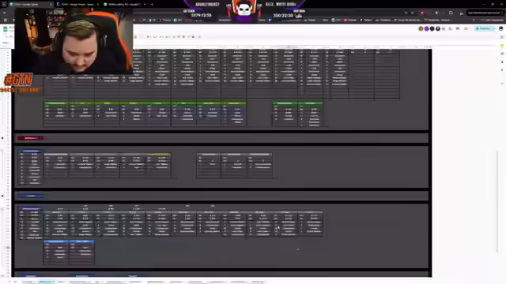
Task: Click the orange collaborator avatar
Action: pyautogui.click(x=421, y=28)
